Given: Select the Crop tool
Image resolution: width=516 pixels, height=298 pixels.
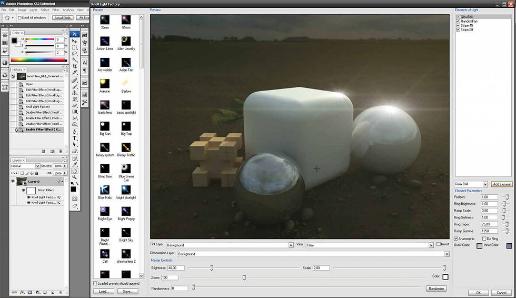Looking at the screenshot, I should [x=75, y=66].
